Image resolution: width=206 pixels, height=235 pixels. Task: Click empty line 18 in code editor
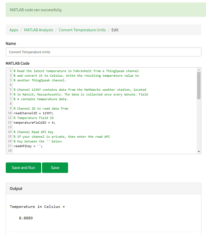pos(105,150)
